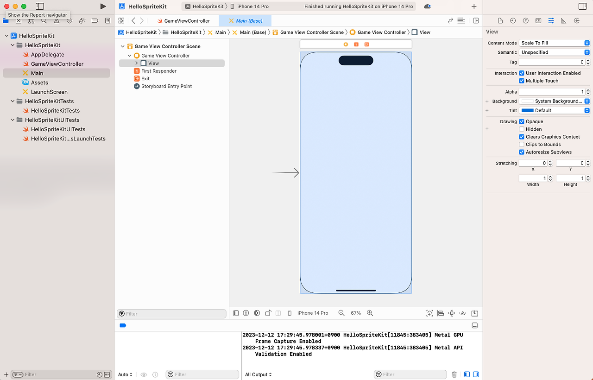Toggle the document outline button

coord(236,313)
